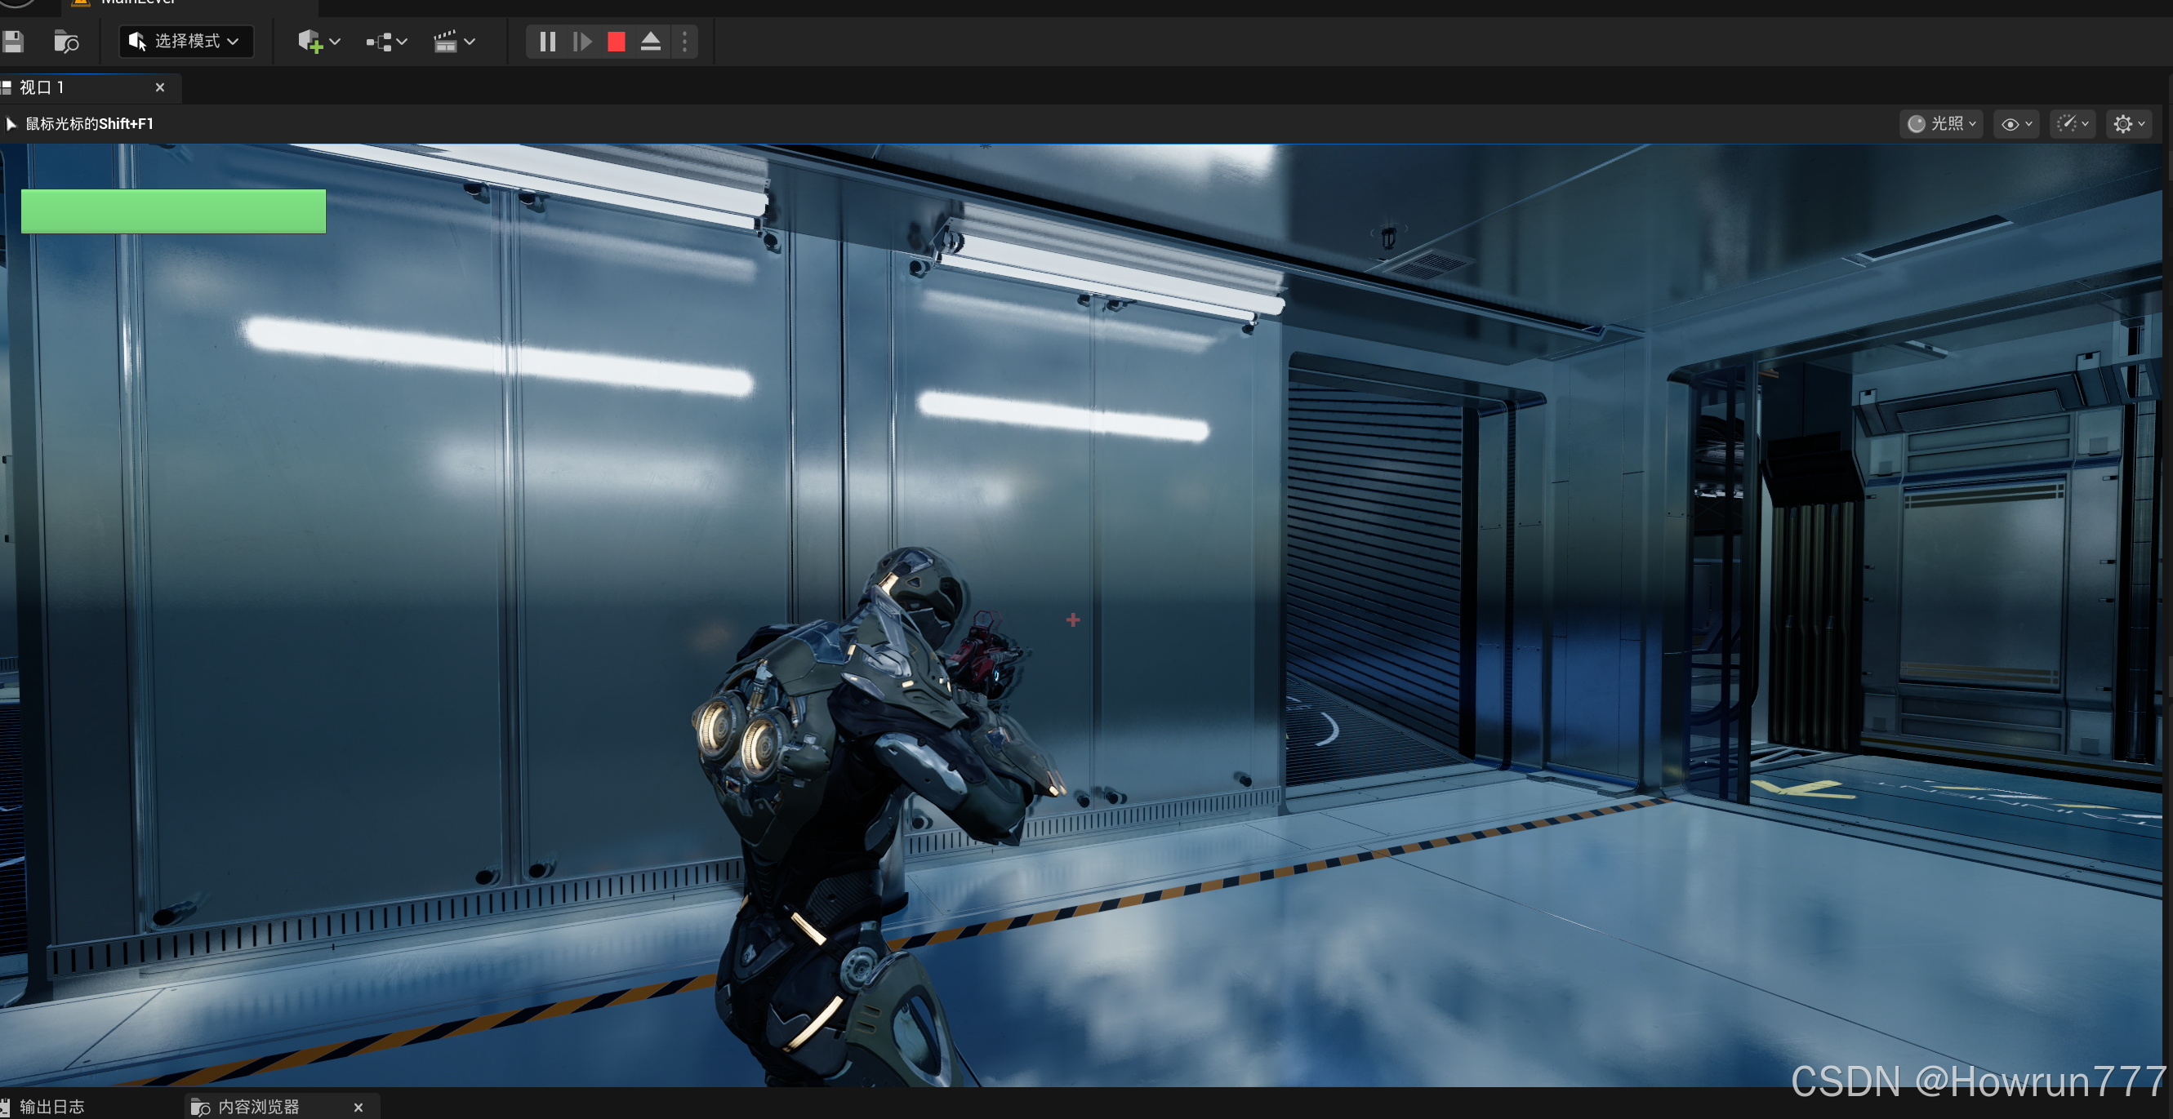Open the viewport scalability settings icon
This screenshot has height=1119, width=2173.
[x=2073, y=124]
